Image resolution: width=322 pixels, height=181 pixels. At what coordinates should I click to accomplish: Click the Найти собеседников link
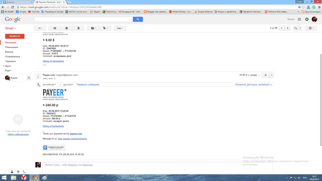pos(18,134)
